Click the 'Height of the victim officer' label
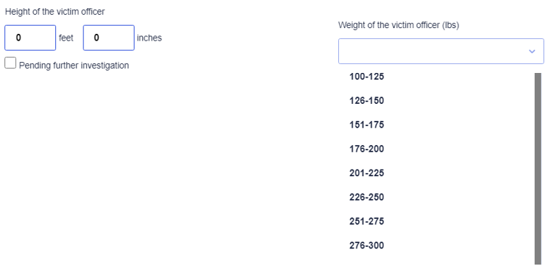The height and width of the screenshot is (269, 549). pyautogui.click(x=55, y=12)
